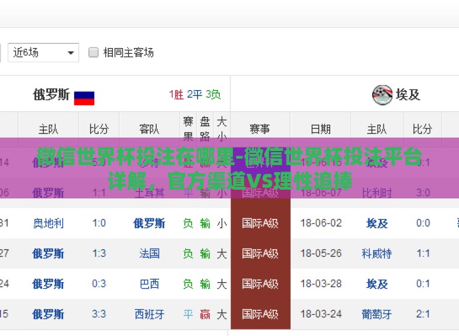Click 国际A级 beside date 18-05-26
The width and height of the screenshot is (459, 336).
coord(260,253)
